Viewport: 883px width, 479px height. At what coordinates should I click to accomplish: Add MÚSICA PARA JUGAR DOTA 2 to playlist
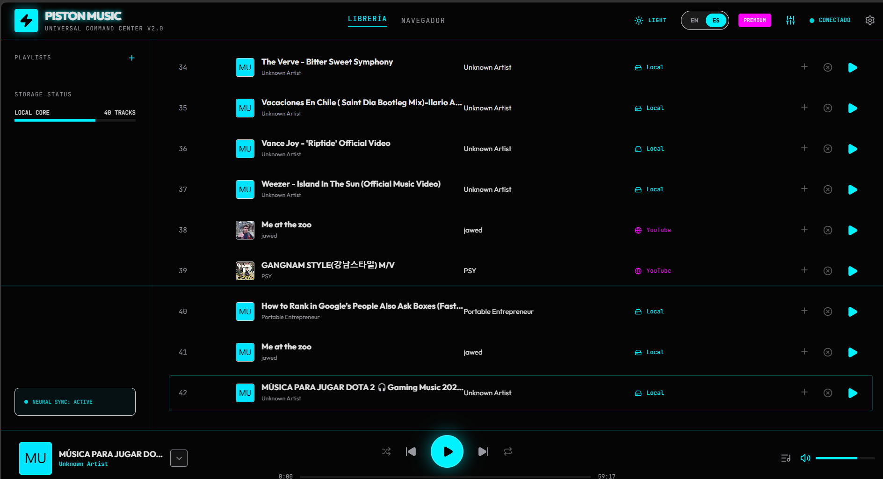804,392
